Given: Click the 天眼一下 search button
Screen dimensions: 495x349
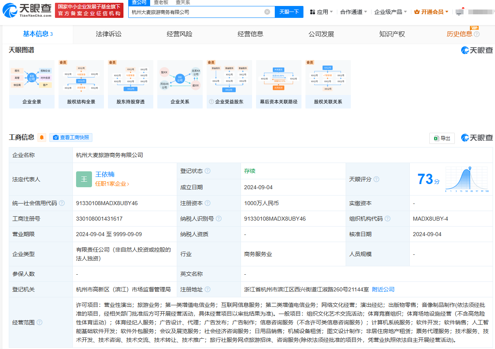Looking at the screenshot, I should [x=289, y=12].
